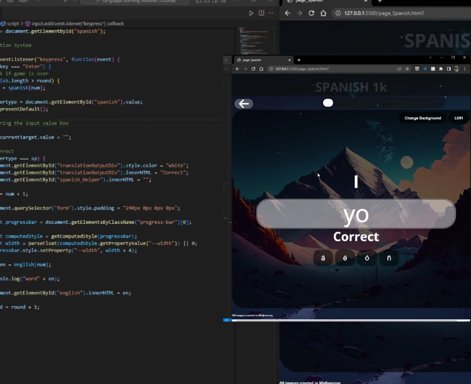Go back in the background browser window
471x384 pixels.
pyautogui.click(x=288, y=13)
